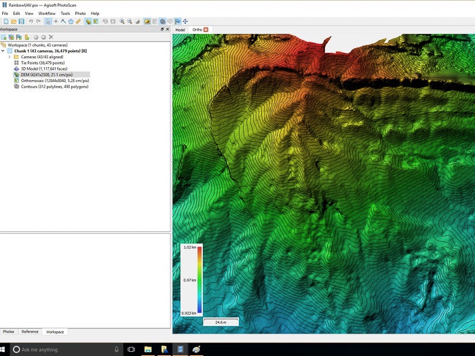Collapse the Chunk 1 tree node
Screen dimensions: 475x356
tap(3, 50)
